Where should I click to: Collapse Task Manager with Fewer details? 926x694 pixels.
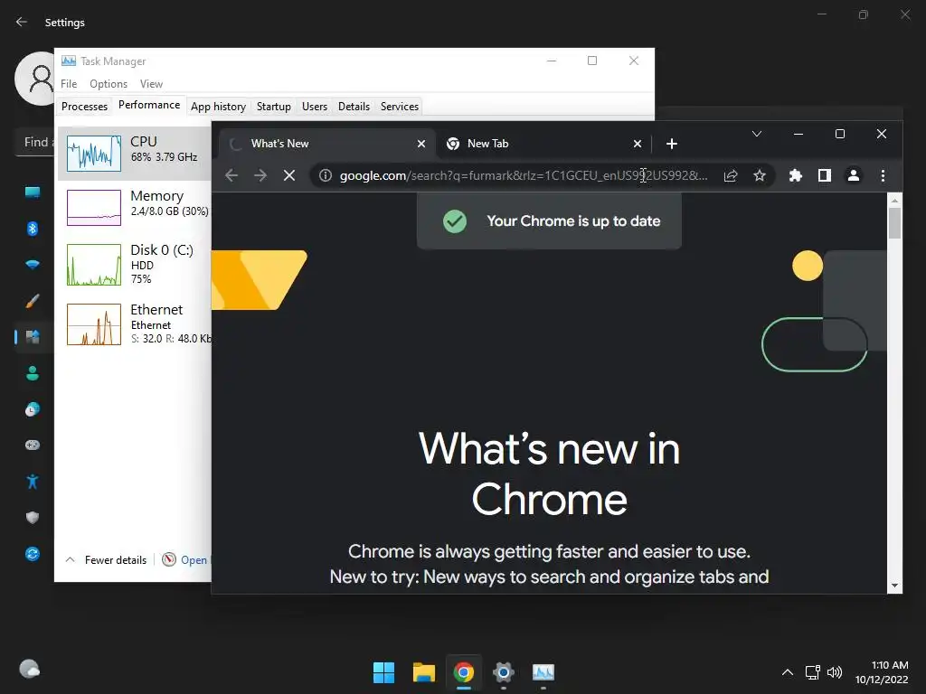(x=106, y=560)
